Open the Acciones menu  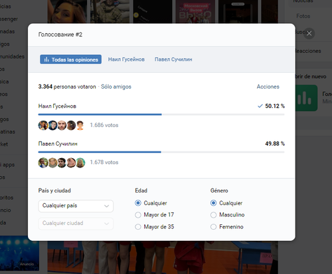pos(268,87)
